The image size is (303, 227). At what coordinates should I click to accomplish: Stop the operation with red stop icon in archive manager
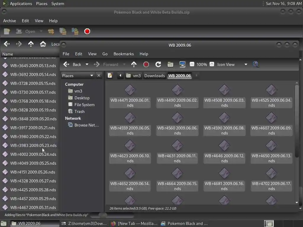[x=87, y=31]
